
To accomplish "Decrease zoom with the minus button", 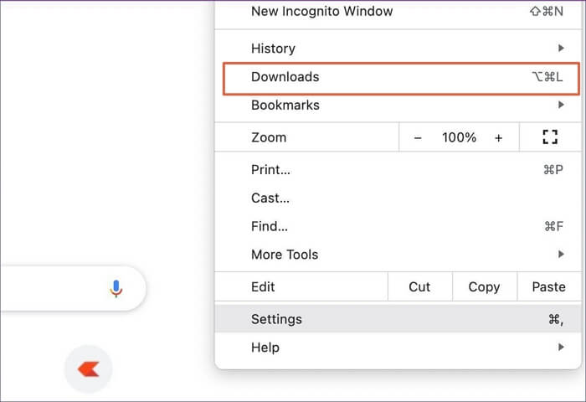I will (418, 137).
